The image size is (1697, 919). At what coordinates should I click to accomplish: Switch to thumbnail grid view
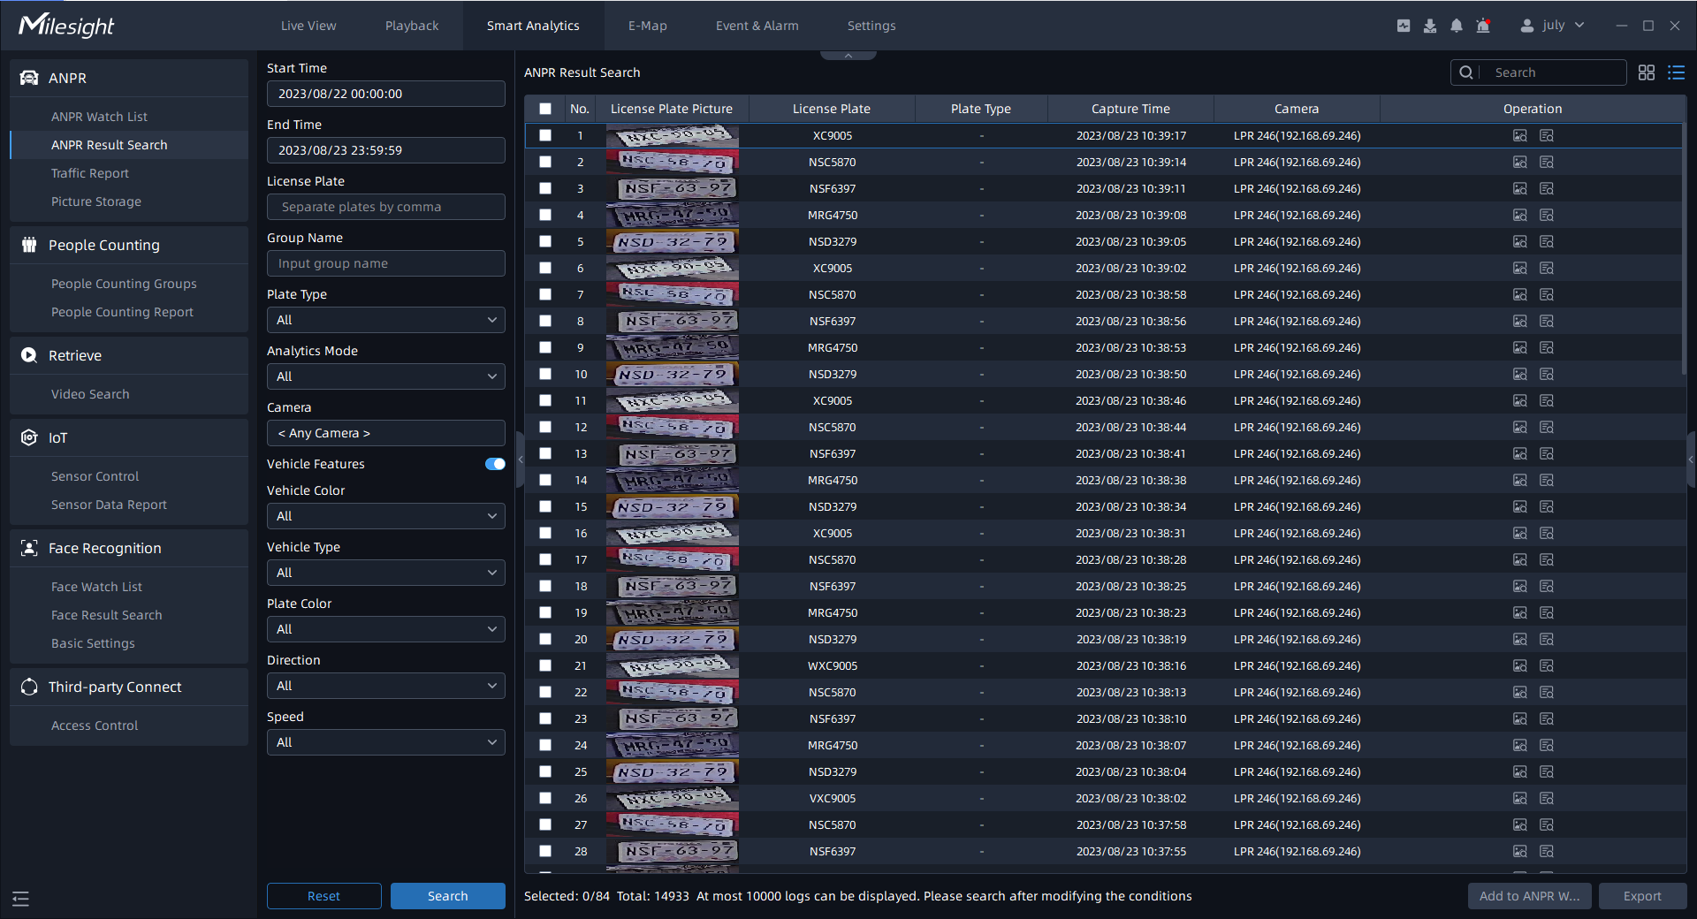click(x=1646, y=72)
